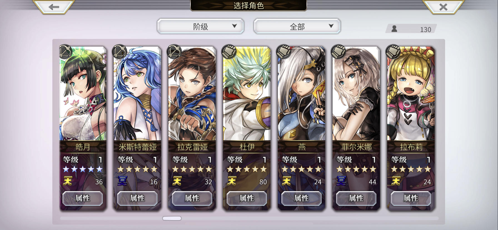Expand the 全部 filter dropdown
Screen dimensions: 498x230
(297, 26)
